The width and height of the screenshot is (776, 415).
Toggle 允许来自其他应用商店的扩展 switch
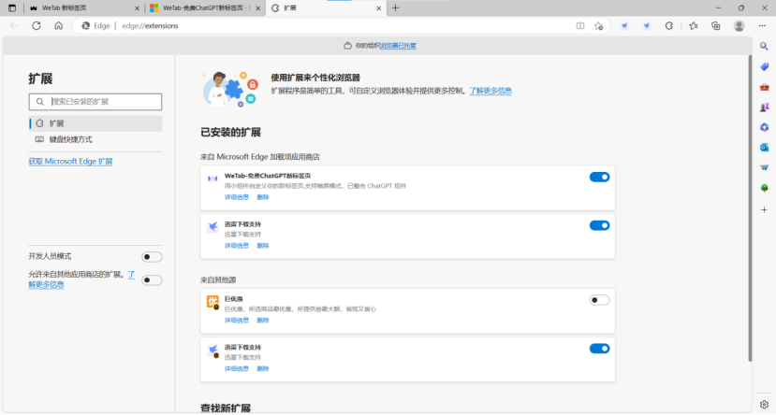152,280
